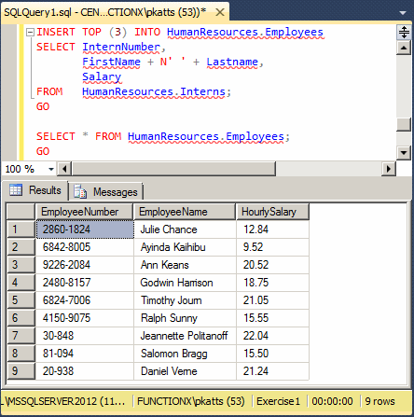Click the split editor window icon
414x417 pixels.
point(404,33)
